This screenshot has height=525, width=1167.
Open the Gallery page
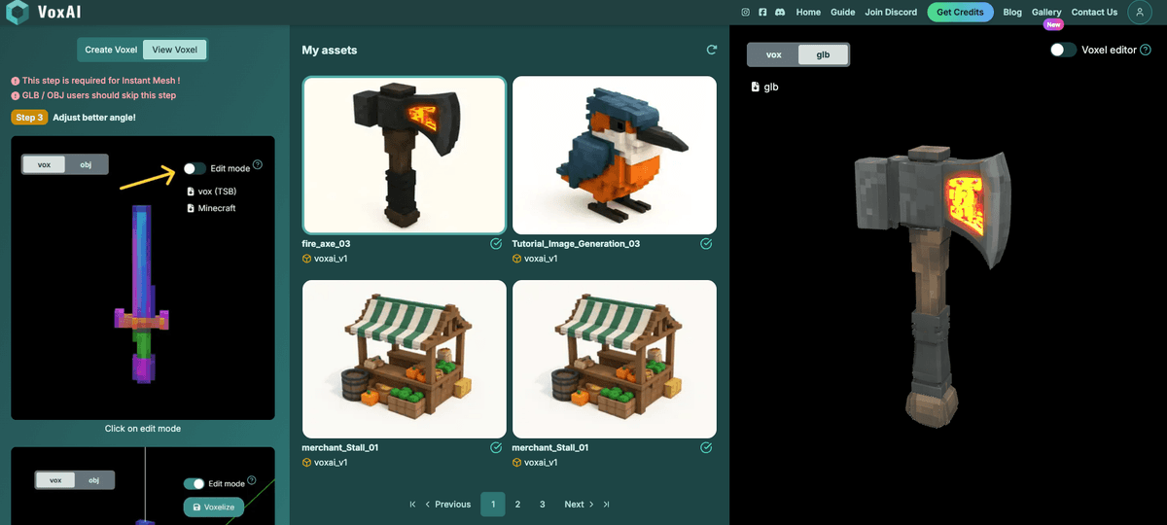click(x=1046, y=13)
